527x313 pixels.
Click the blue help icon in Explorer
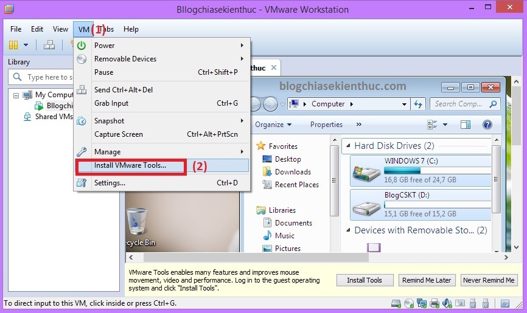click(x=487, y=125)
